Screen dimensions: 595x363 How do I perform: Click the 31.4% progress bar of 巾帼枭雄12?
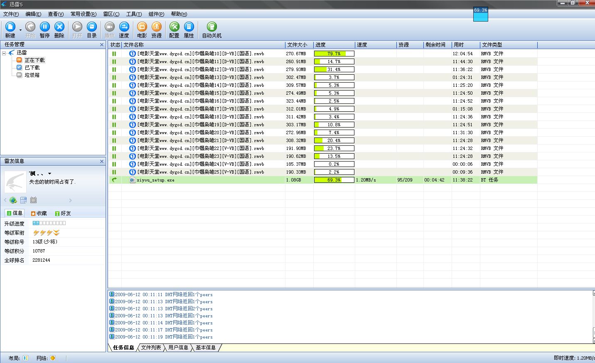pos(334,69)
